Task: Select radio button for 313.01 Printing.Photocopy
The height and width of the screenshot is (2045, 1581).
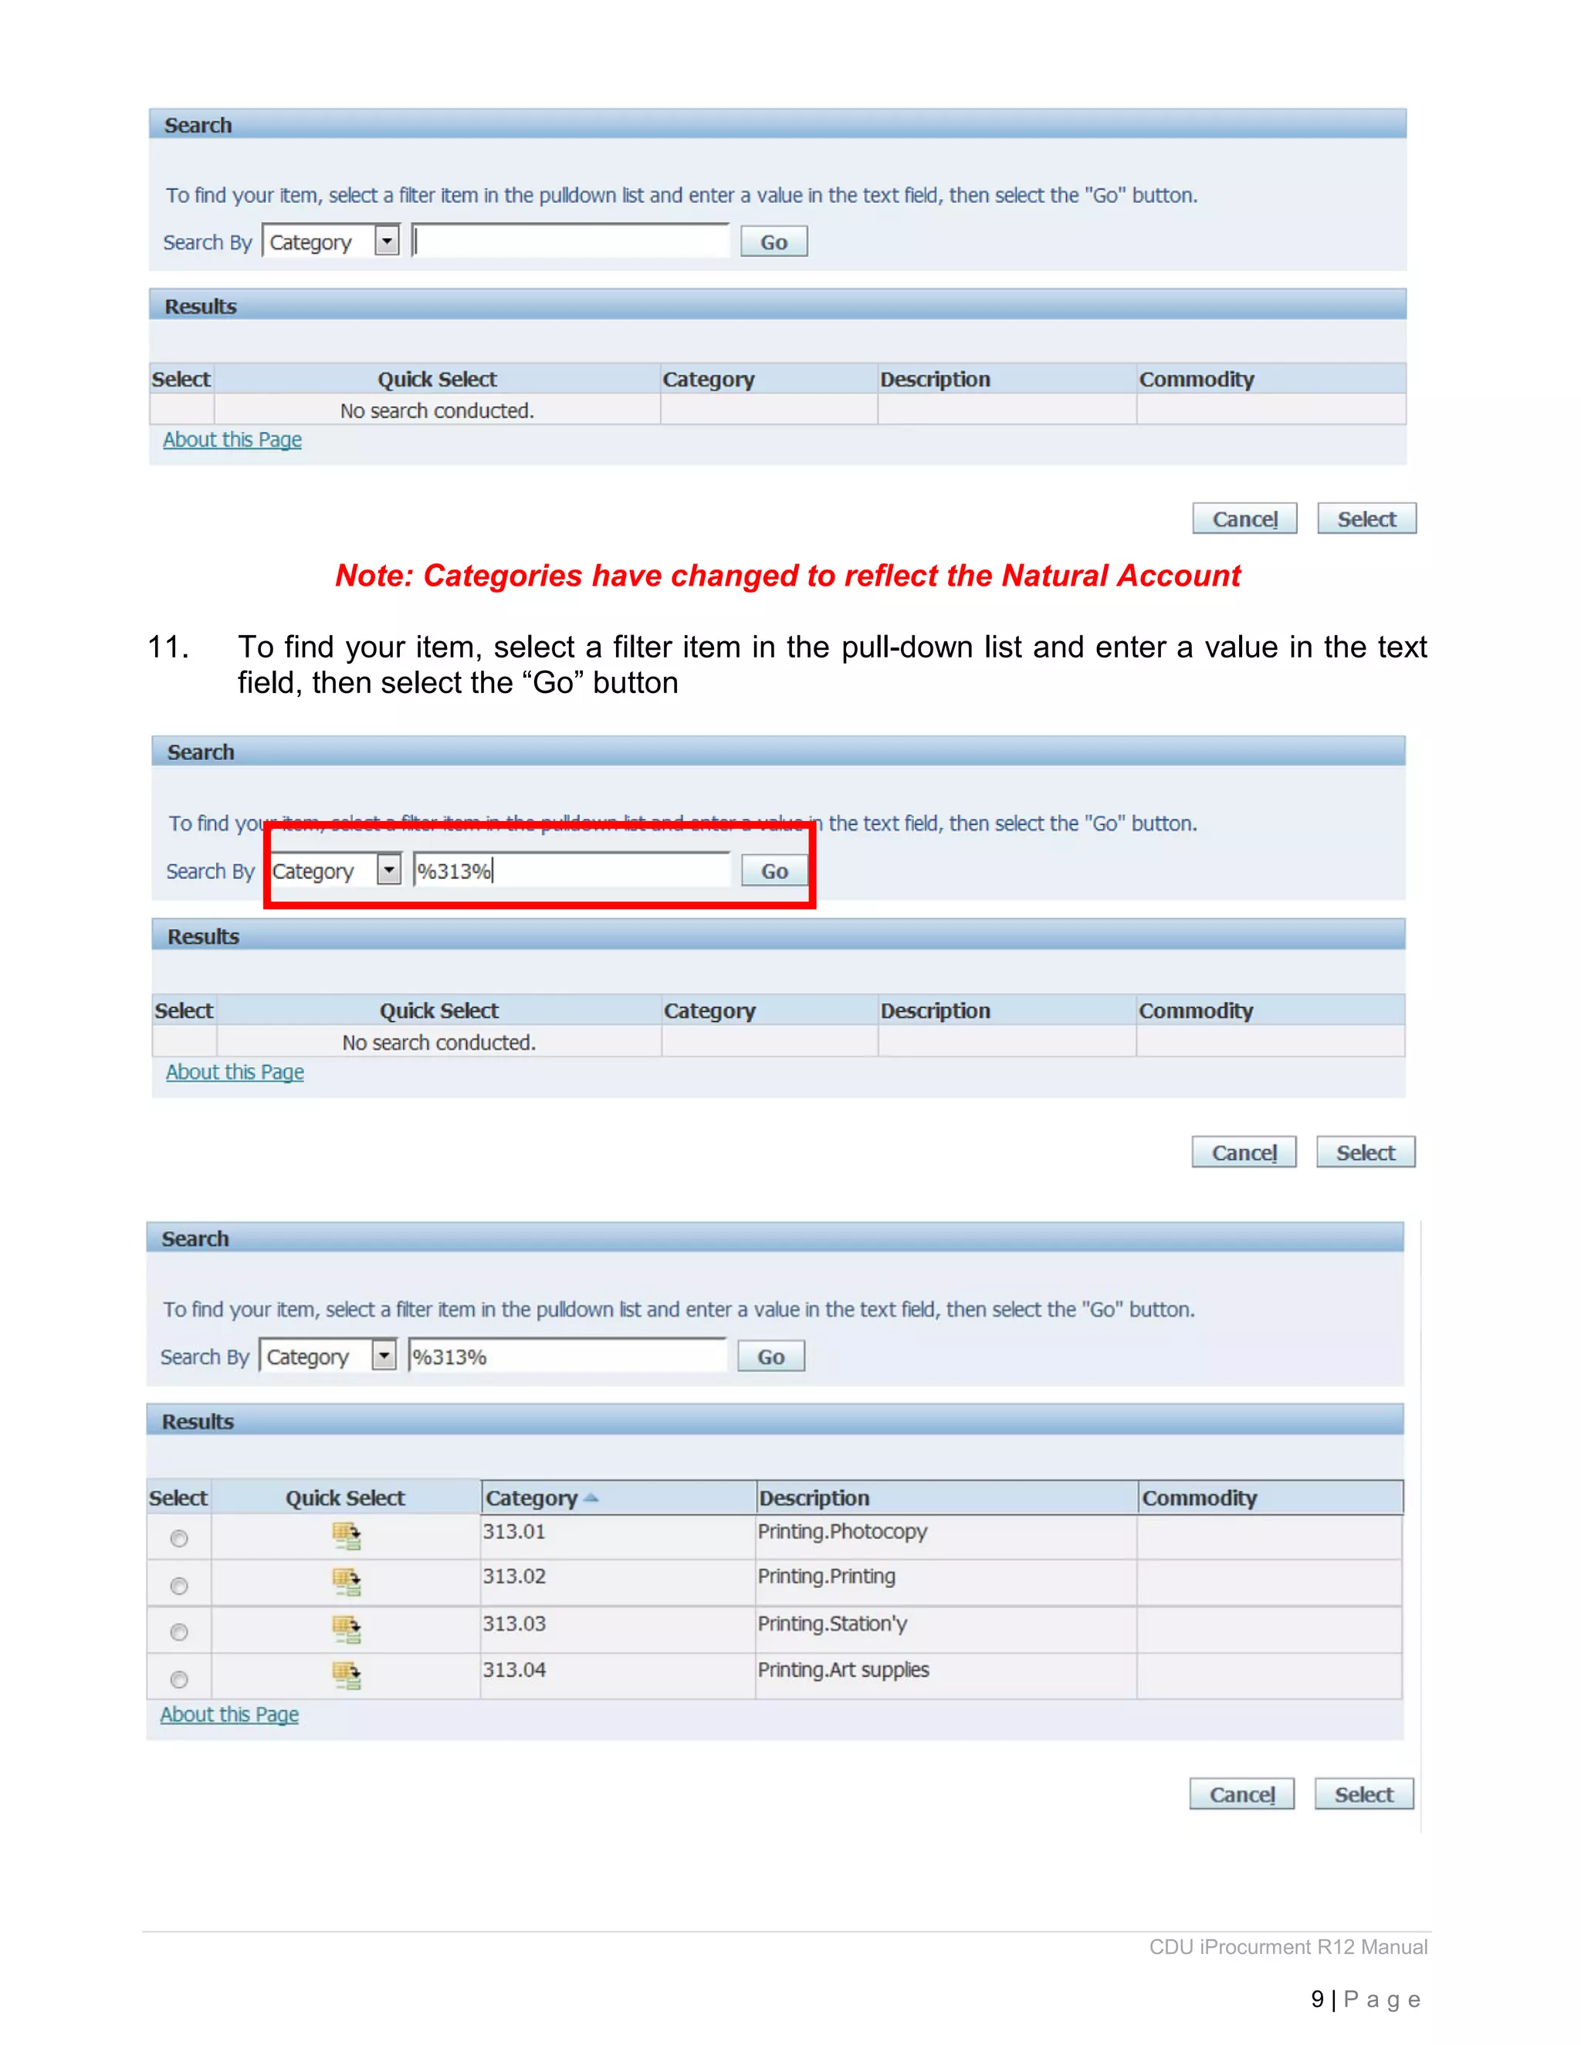Action: pyautogui.click(x=179, y=1539)
